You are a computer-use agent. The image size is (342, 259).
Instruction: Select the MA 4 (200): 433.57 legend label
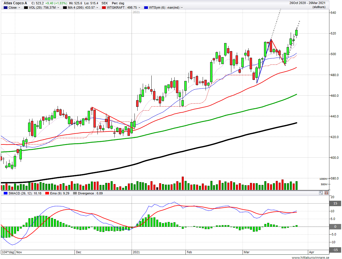click(81, 8)
